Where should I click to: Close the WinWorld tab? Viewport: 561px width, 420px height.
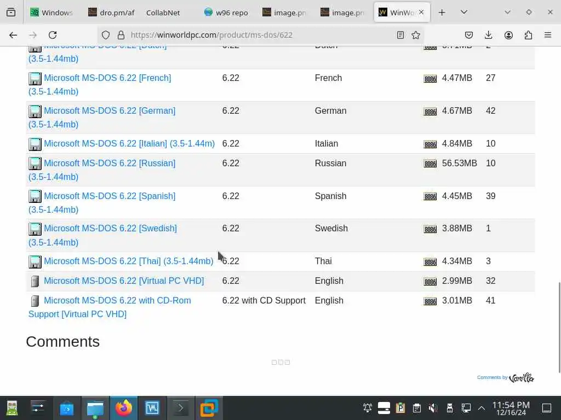pyautogui.click(x=421, y=13)
